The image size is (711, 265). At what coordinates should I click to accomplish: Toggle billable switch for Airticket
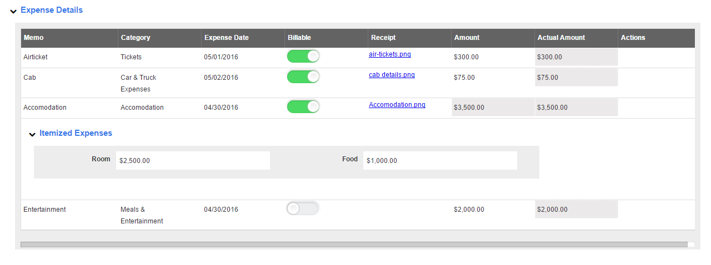pos(303,57)
